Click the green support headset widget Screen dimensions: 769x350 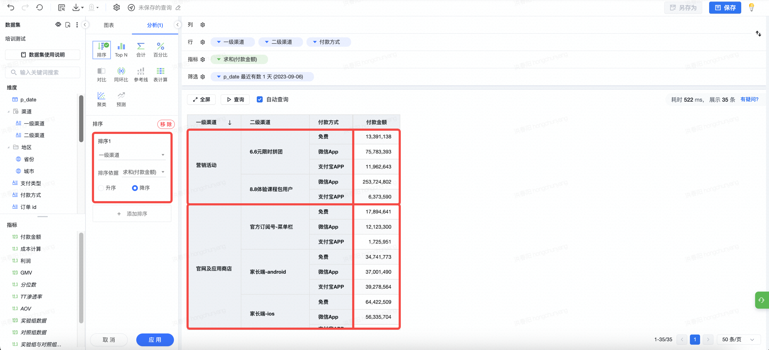762,300
